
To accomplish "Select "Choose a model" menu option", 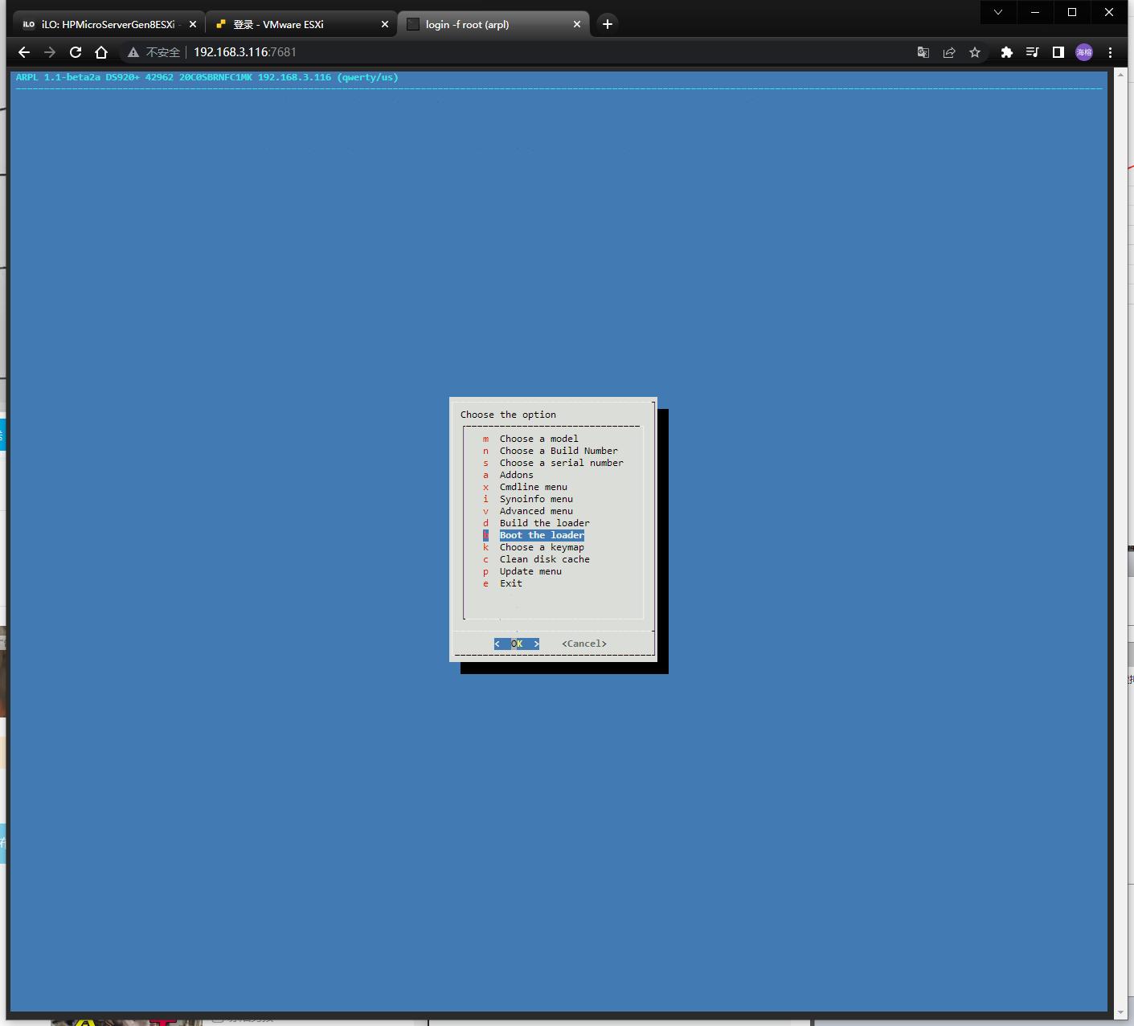I will tap(538, 439).
